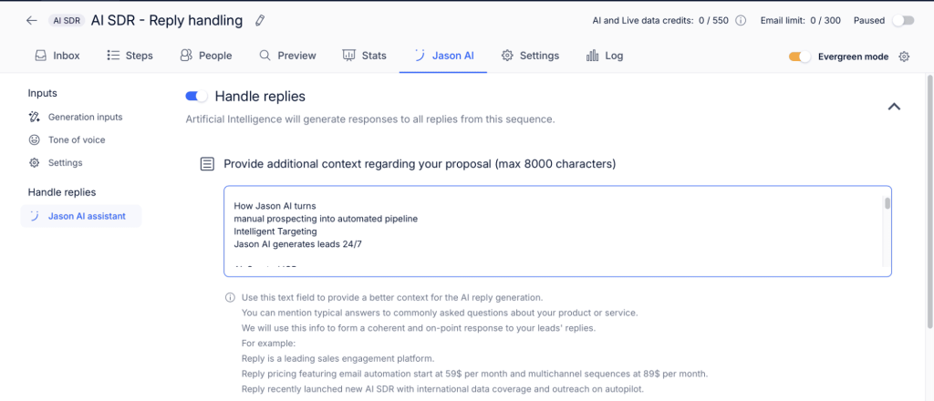Click 'Jason AI generates leads 24/7' line
934x401 pixels.
(298, 242)
